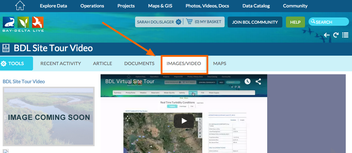This screenshot has height=153, width=352.
Task: Play the BDL Virtual Site Tour video
Action: pyautogui.click(x=184, y=121)
